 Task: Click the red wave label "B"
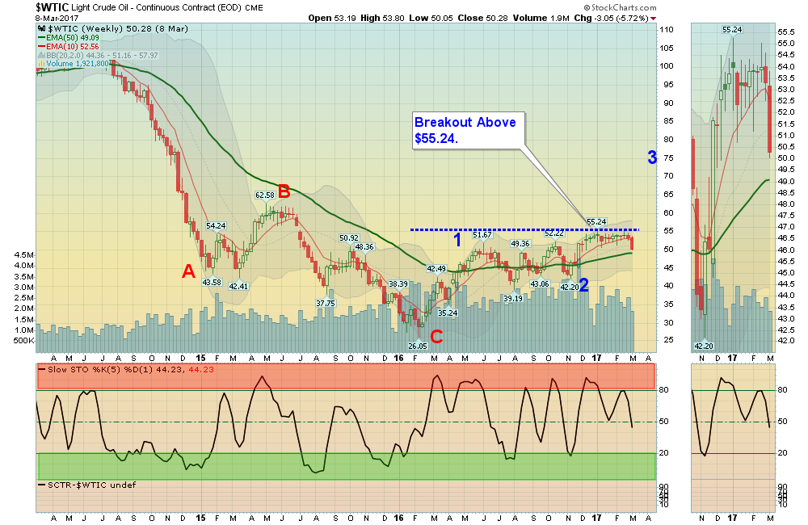pyautogui.click(x=284, y=191)
